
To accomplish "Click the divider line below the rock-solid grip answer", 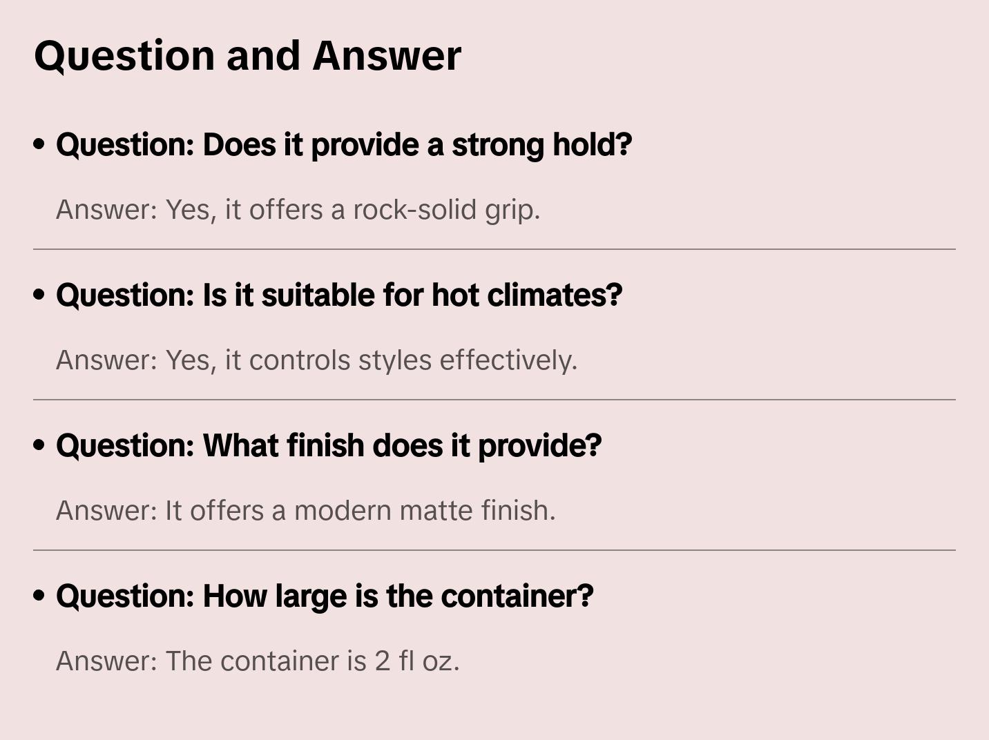I will click(x=494, y=249).
